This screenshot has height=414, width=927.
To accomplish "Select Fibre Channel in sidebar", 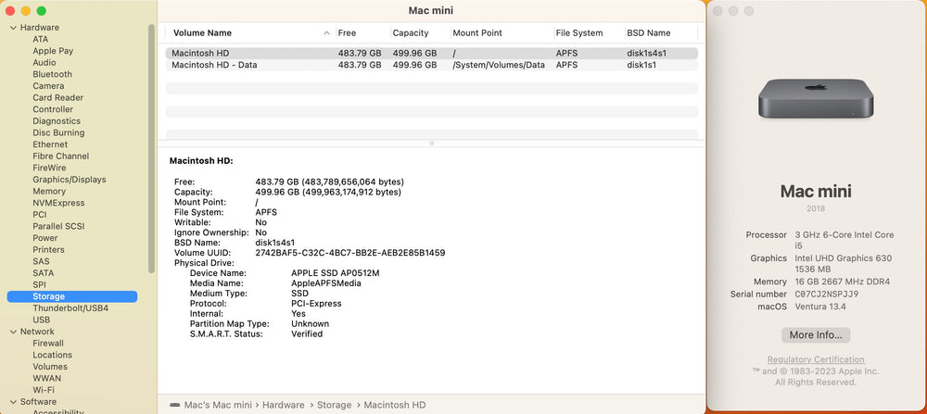I will click(x=61, y=156).
